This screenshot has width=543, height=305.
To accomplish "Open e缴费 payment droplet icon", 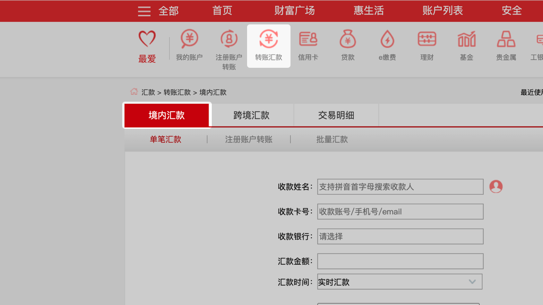I will (x=387, y=40).
